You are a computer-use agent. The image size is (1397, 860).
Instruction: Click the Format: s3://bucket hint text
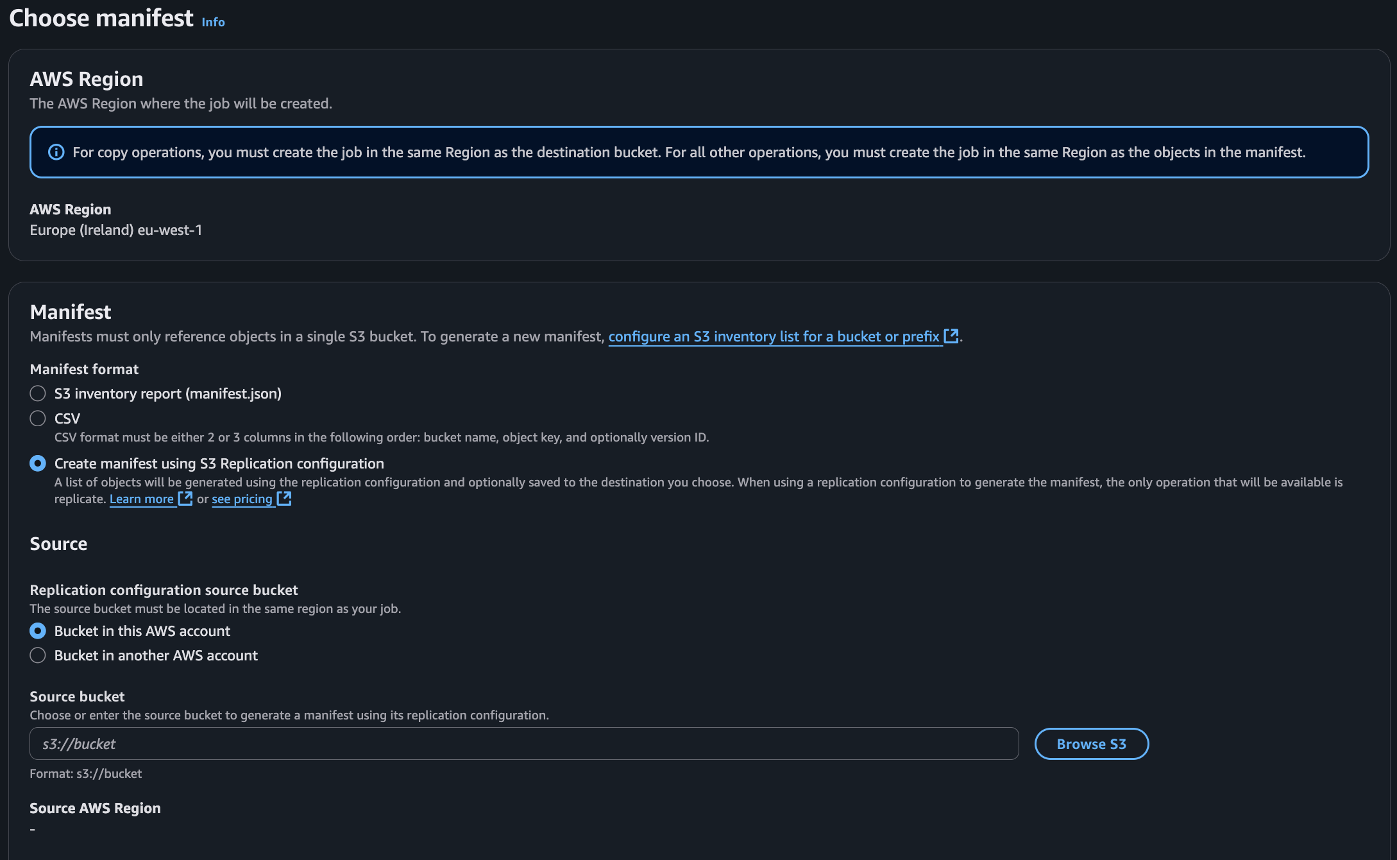[x=85, y=773]
